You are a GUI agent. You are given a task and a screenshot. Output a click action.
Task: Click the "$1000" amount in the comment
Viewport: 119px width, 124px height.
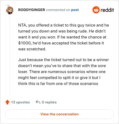click(25, 43)
